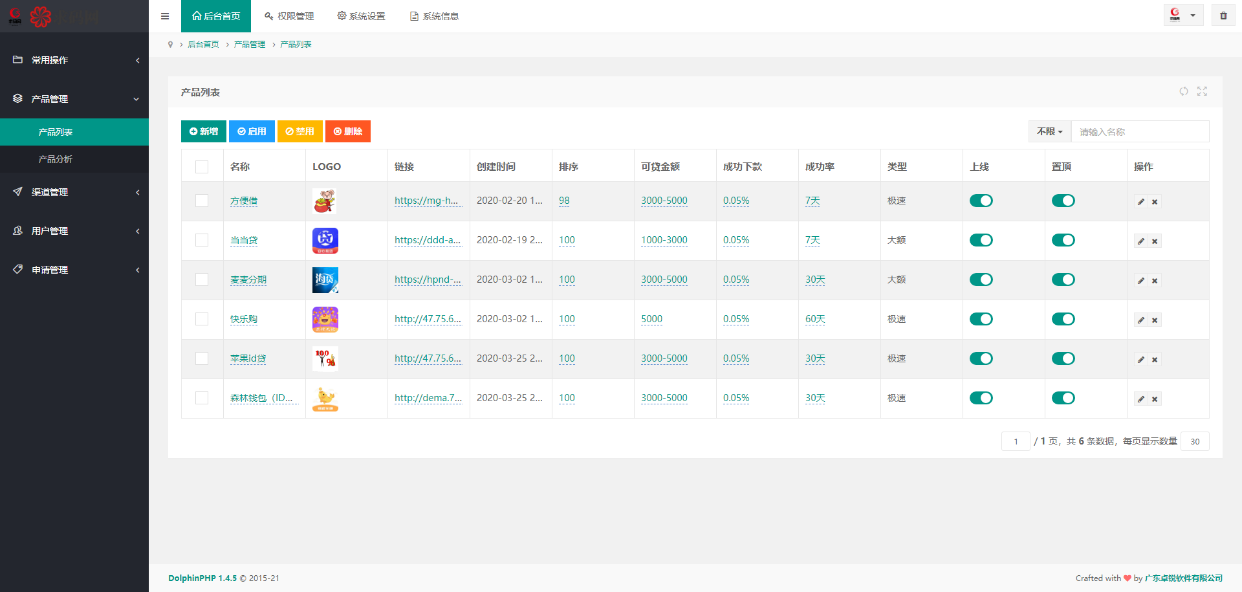Click the delete X icon for 当当贷

(1155, 241)
